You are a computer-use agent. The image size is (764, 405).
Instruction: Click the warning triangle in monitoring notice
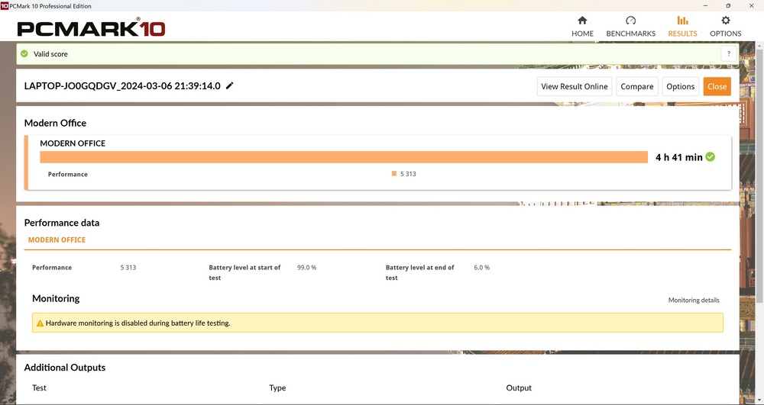click(x=39, y=323)
